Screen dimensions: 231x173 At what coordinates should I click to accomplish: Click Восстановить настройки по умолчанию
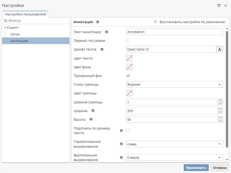pos(189,22)
